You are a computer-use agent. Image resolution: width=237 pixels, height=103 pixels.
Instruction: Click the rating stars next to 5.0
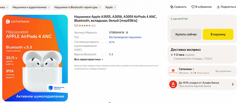(85, 26)
